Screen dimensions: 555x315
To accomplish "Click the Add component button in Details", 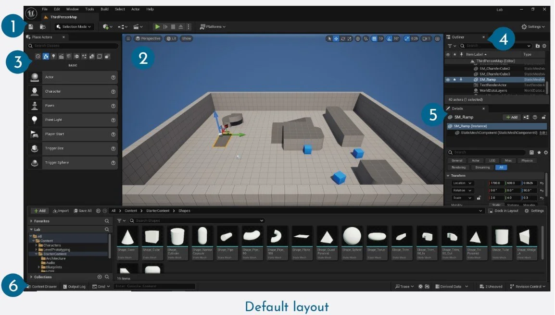I will 512,117.
